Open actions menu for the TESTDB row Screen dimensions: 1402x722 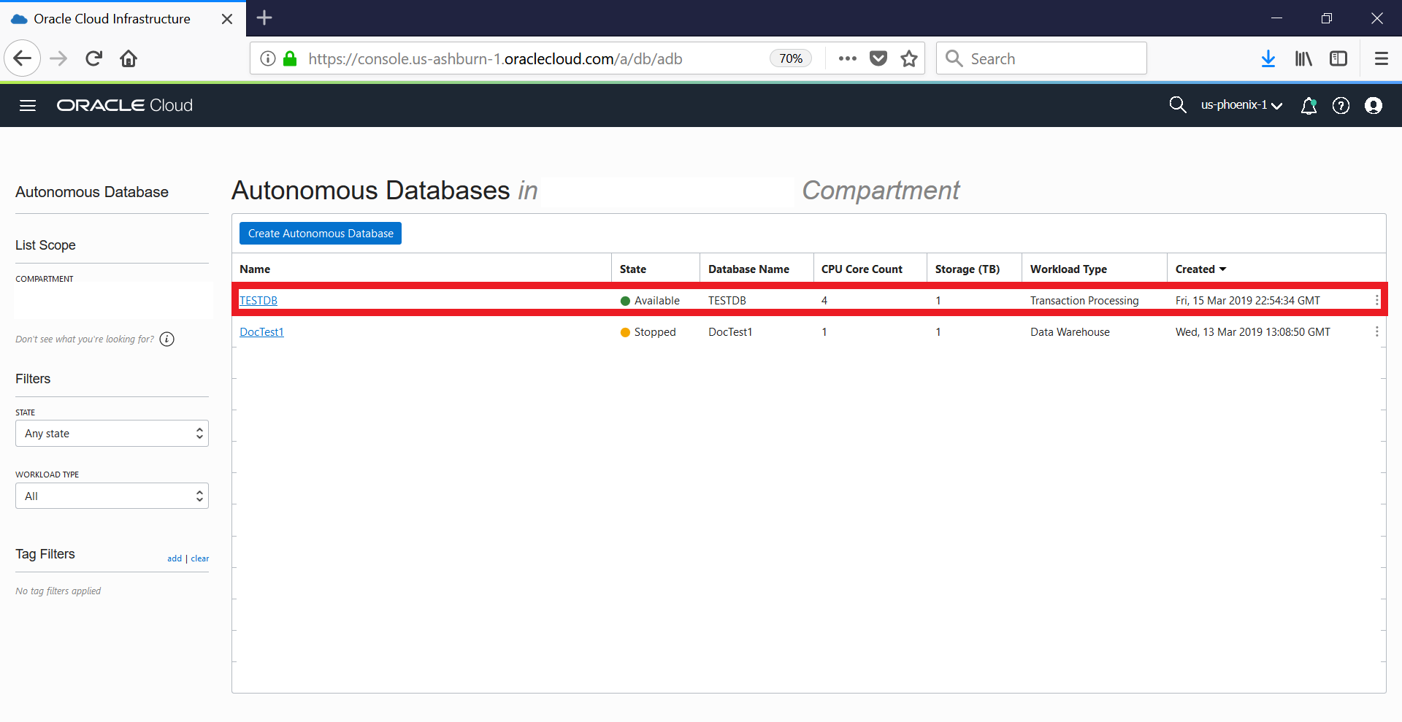[x=1376, y=300]
